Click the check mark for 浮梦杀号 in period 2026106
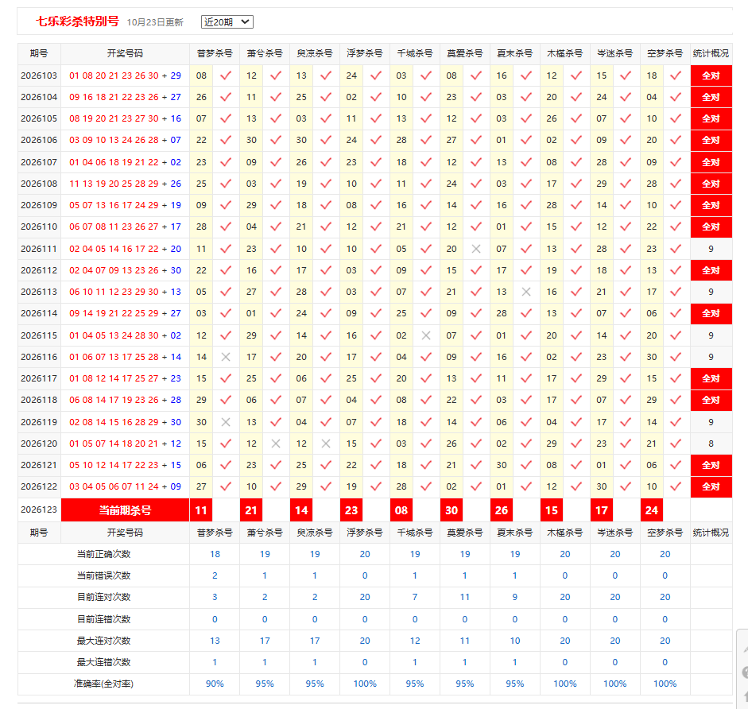 (x=376, y=140)
